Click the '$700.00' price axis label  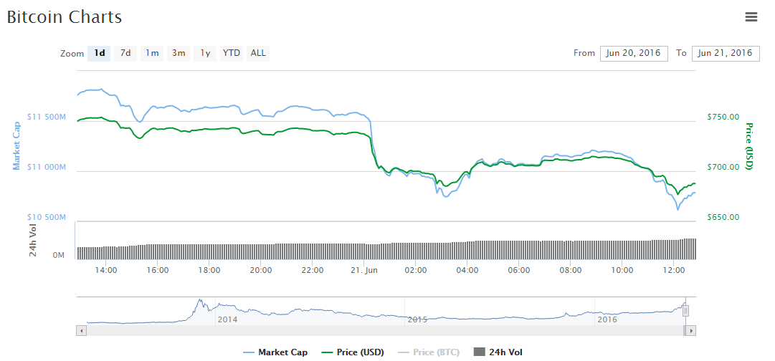723,167
